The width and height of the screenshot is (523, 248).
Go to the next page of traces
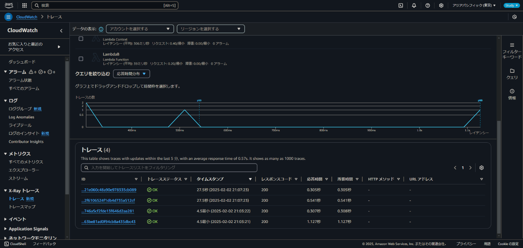[470, 168]
